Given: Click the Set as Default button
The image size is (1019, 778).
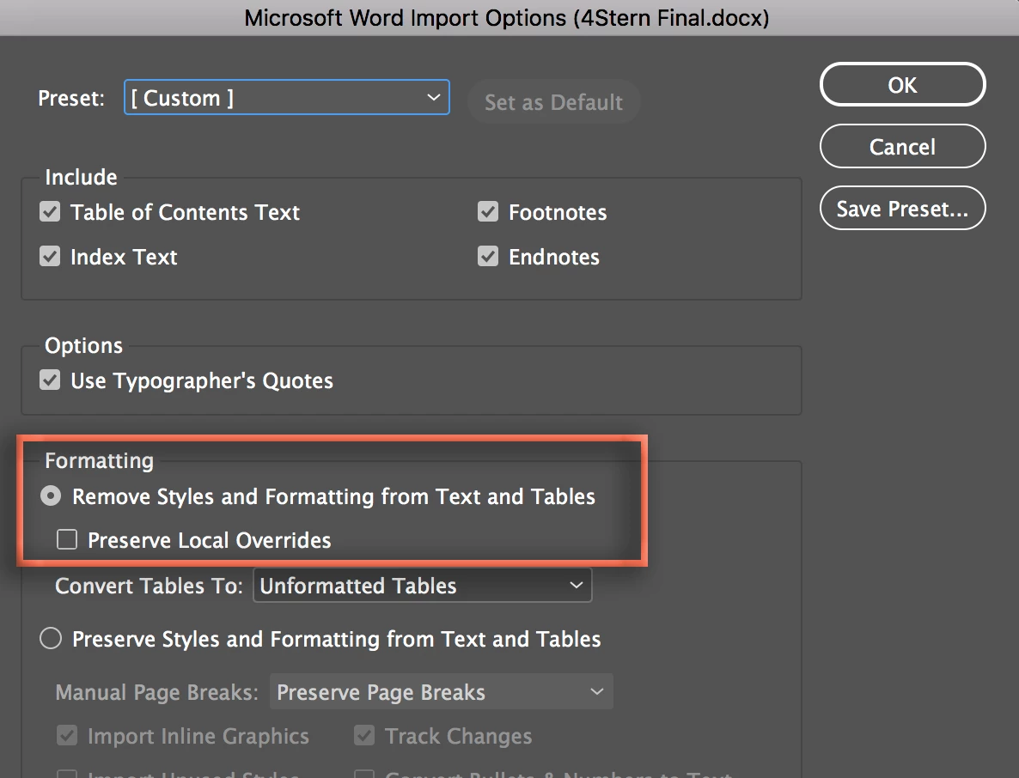Looking at the screenshot, I should pyautogui.click(x=553, y=102).
